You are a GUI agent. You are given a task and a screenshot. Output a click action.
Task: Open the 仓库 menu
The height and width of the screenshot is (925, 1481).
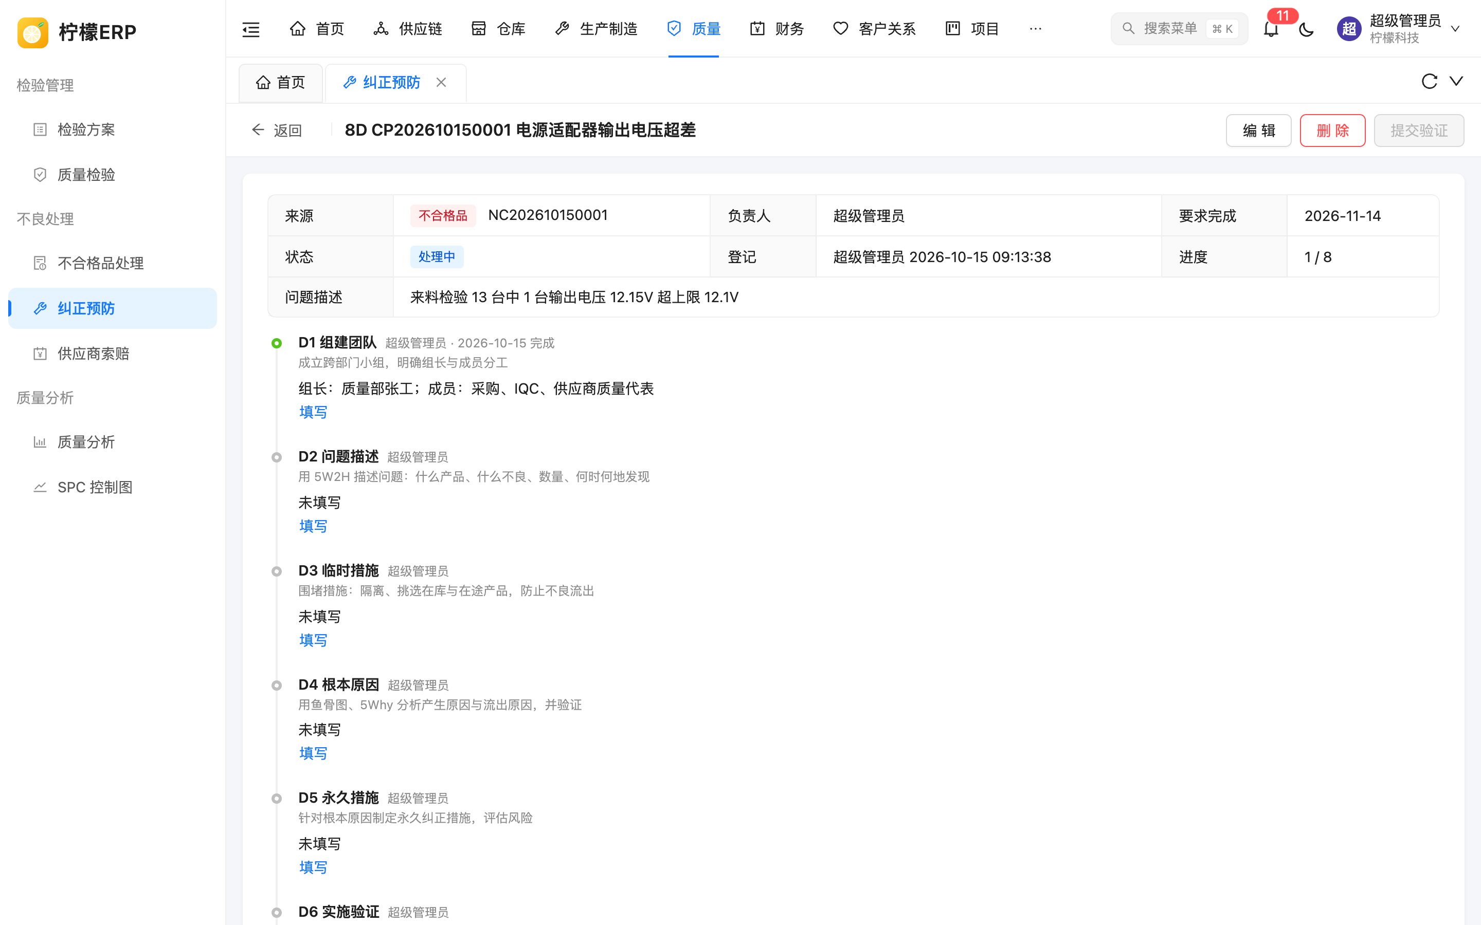498,29
